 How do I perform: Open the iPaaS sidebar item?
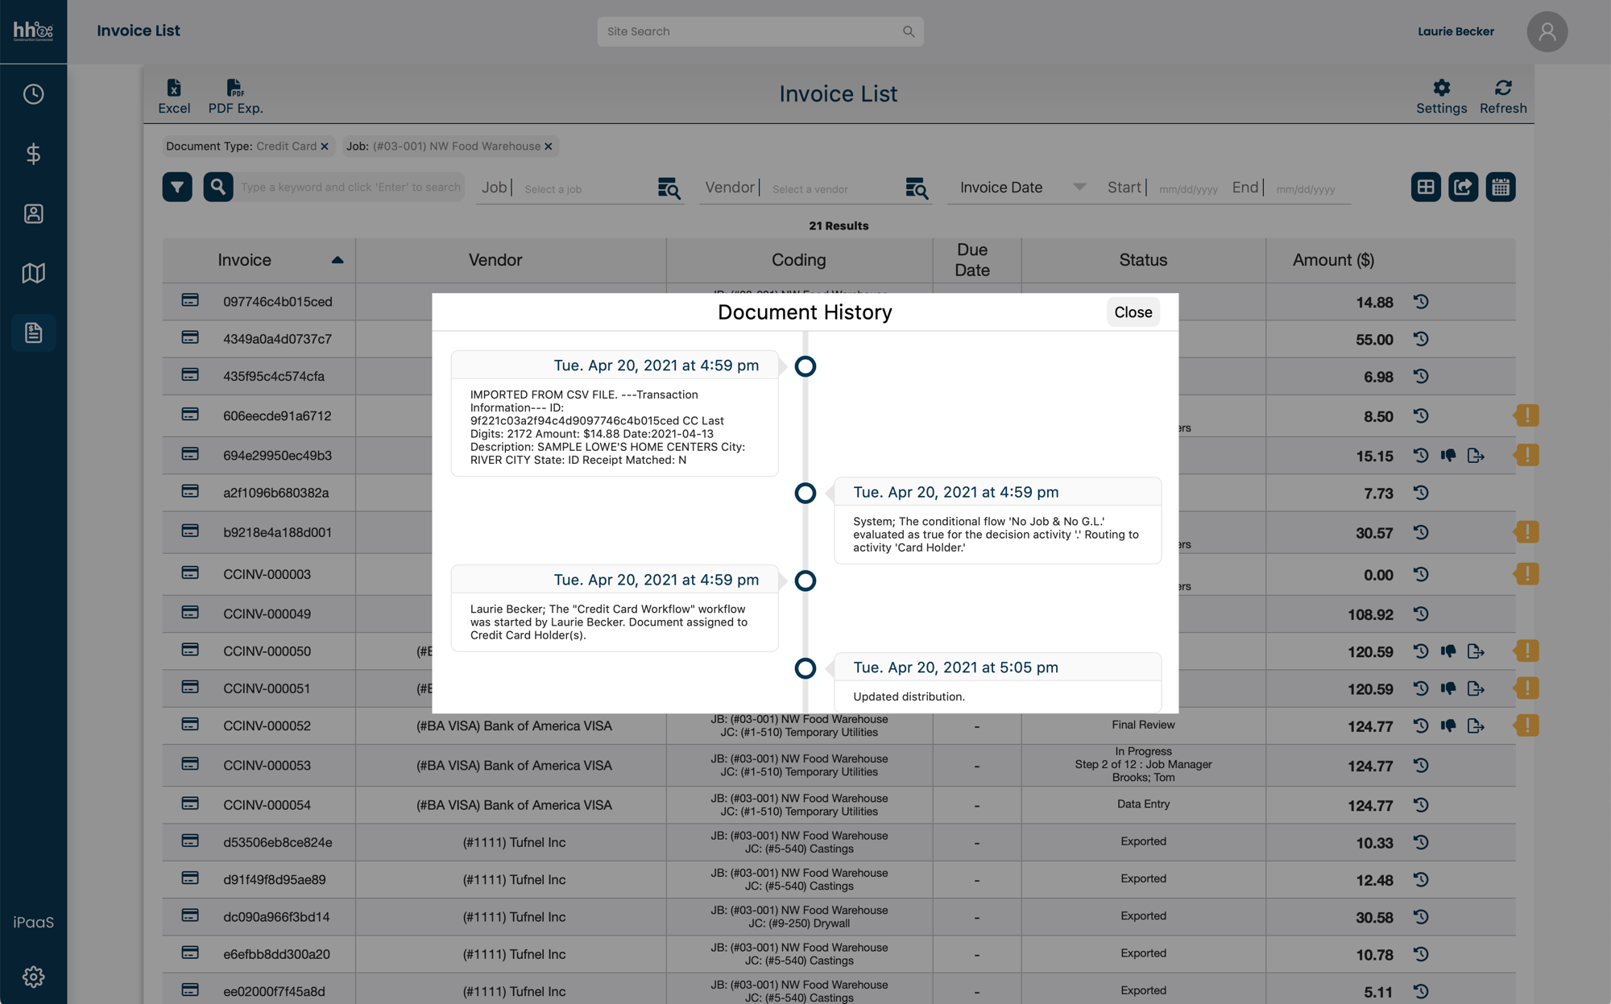33,922
